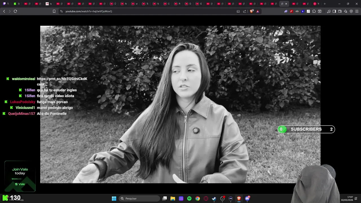The image size is (361, 203).
Task: Click the install/cast screen icon in address bar
Action: pos(238,11)
